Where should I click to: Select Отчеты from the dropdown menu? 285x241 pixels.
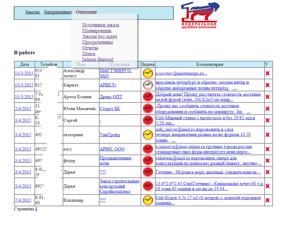pos(90,48)
